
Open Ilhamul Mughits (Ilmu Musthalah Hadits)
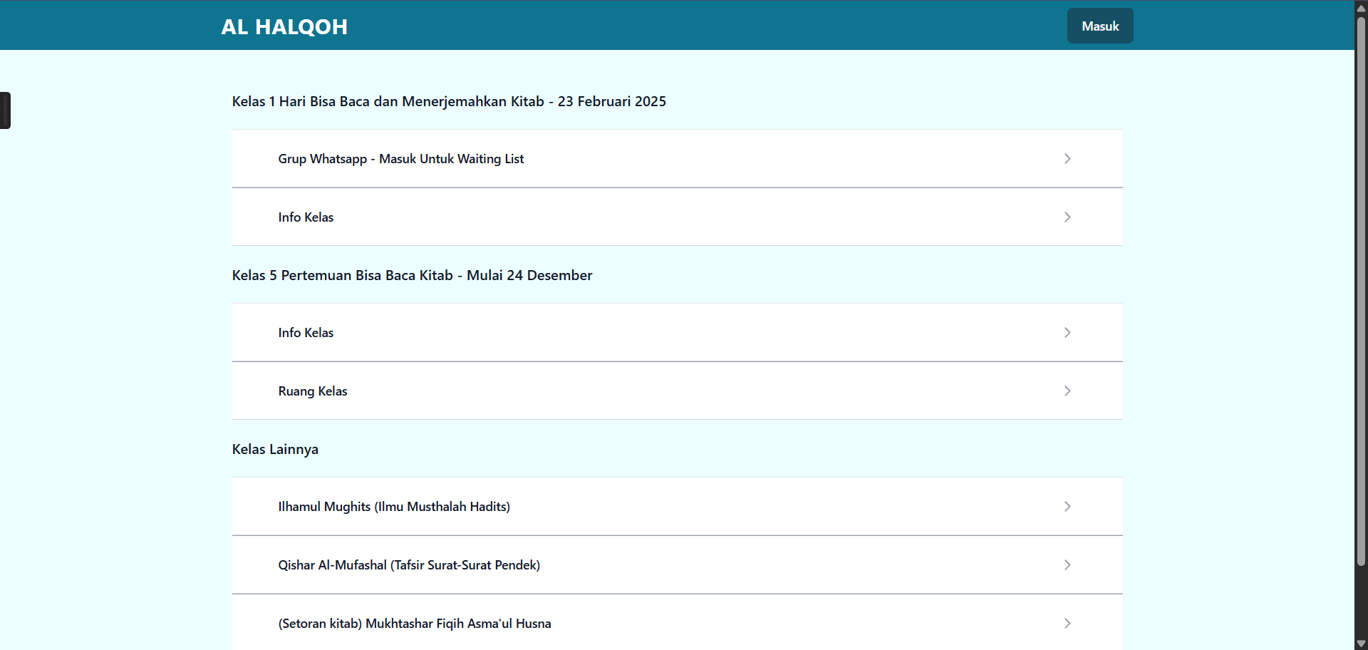point(394,507)
